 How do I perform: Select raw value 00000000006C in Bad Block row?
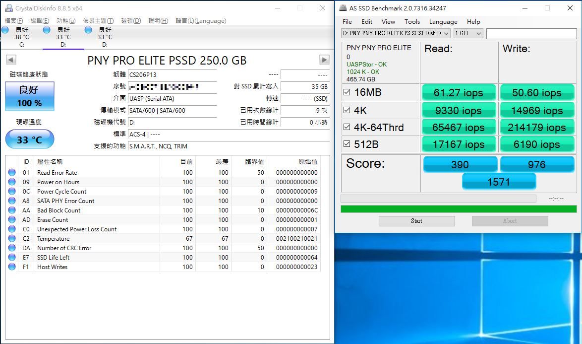tap(297, 210)
